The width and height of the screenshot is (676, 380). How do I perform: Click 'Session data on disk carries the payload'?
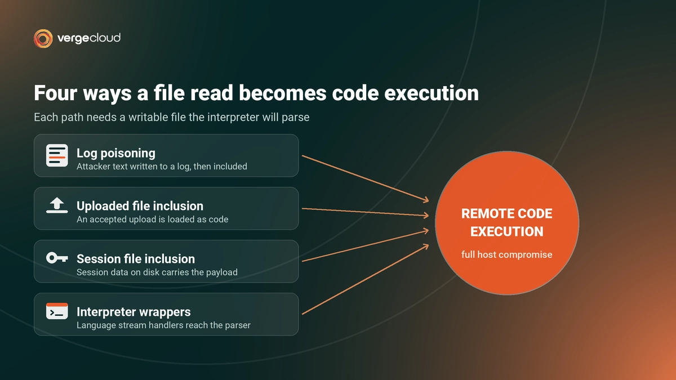click(157, 272)
